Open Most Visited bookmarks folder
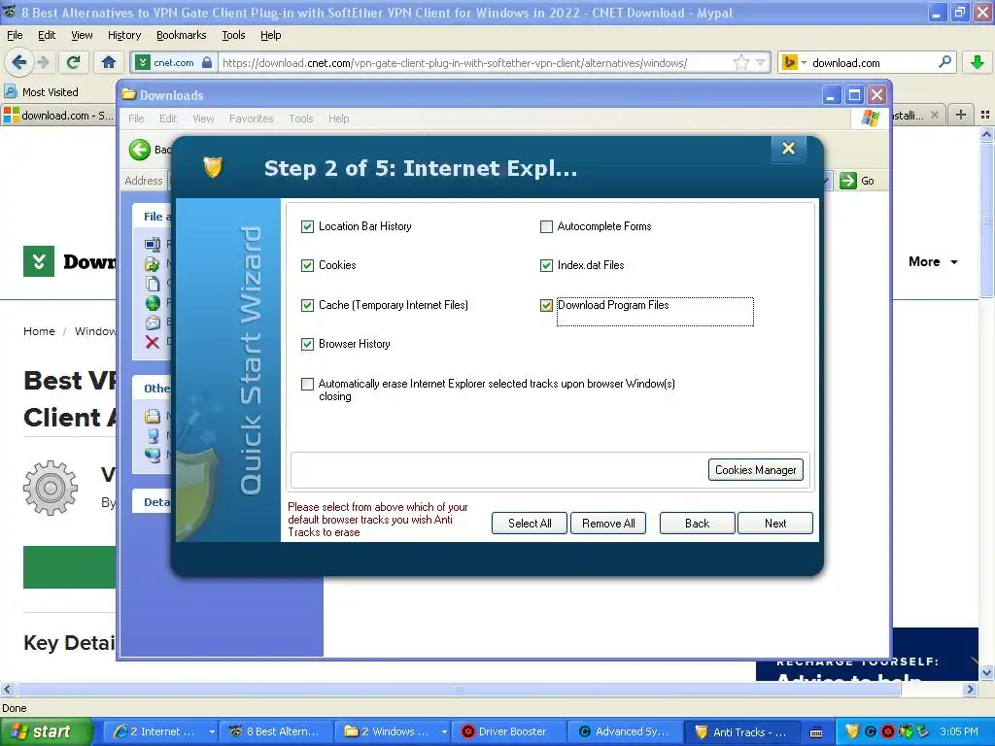 tap(41, 92)
